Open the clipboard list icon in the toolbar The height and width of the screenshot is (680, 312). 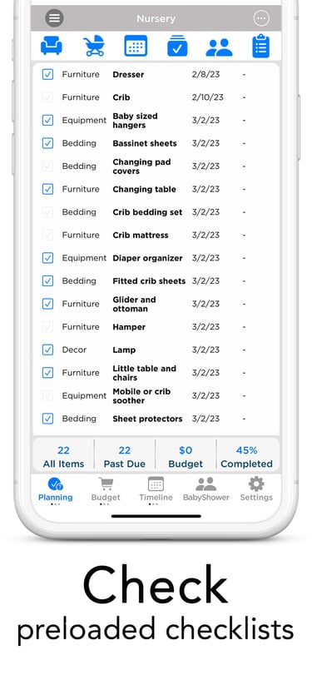click(x=261, y=46)
